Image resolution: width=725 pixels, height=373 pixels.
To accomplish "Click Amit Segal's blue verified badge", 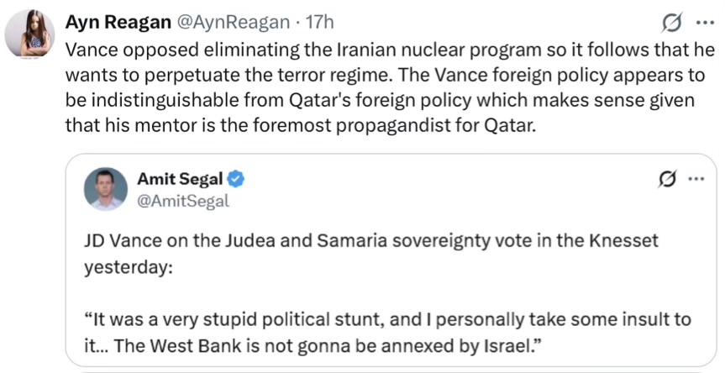I will [x=237, y=178].
